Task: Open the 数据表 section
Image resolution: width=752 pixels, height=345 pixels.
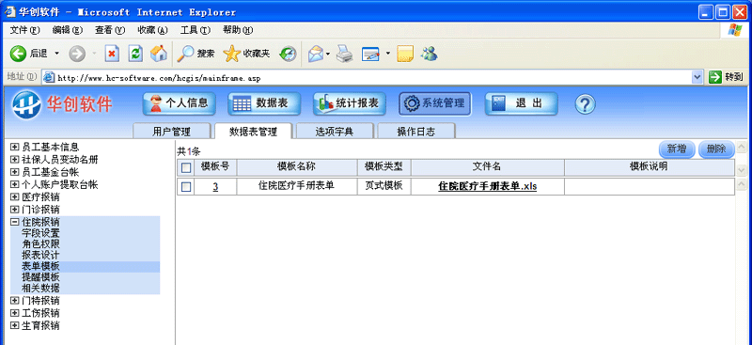Action: click(x=264, y=103)
